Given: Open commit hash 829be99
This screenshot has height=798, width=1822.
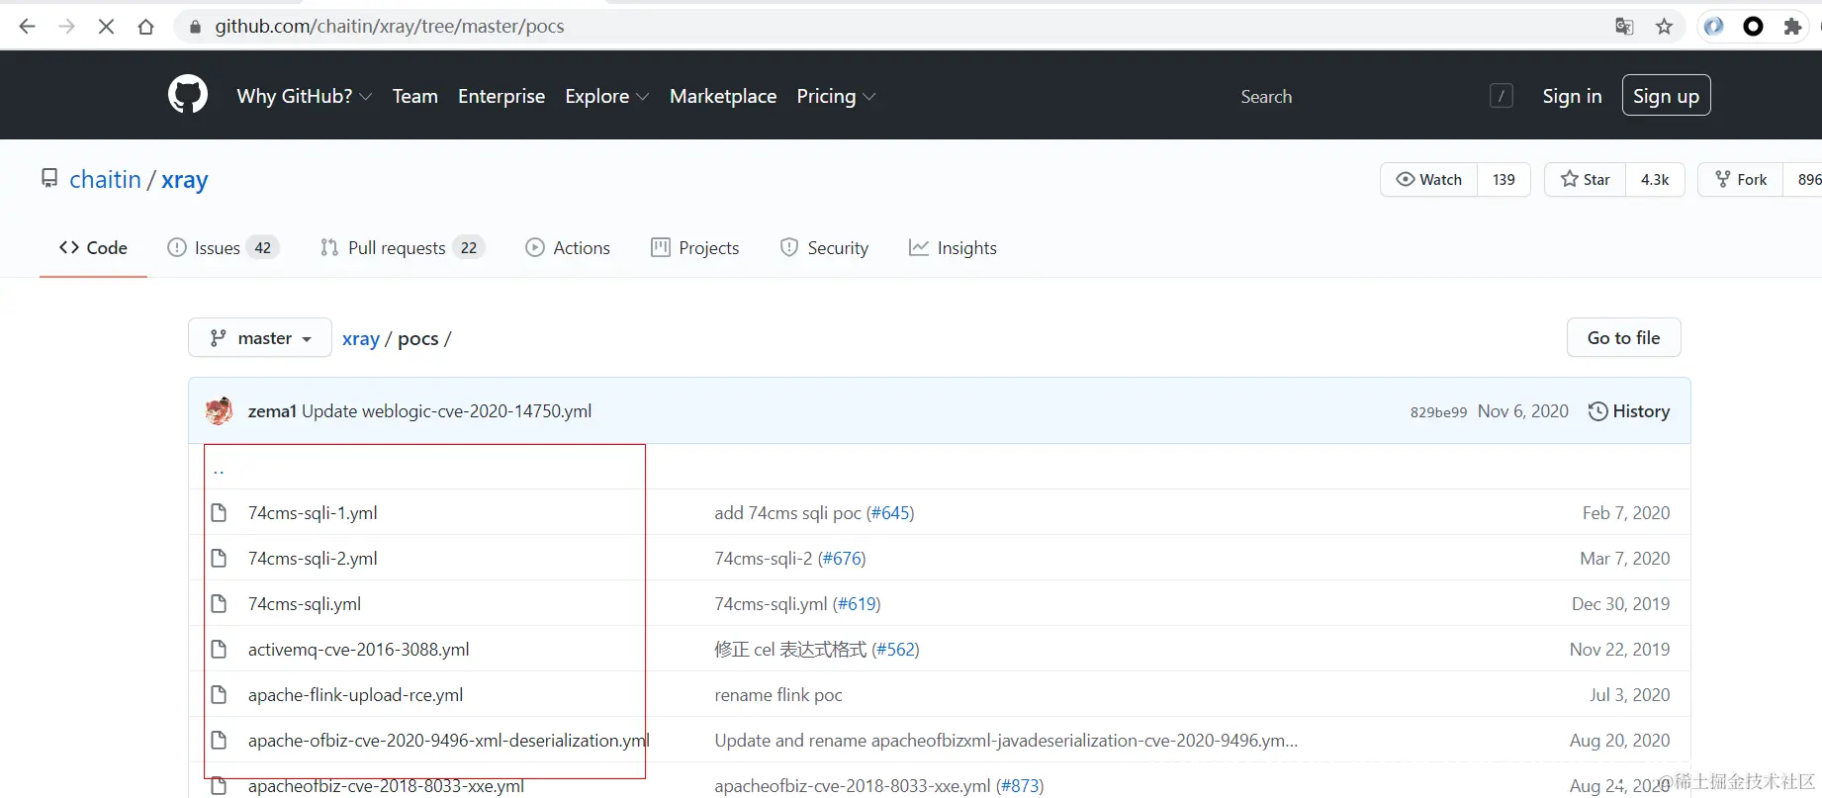Looking at the screenshot, I should click(x=1438, y=411).
